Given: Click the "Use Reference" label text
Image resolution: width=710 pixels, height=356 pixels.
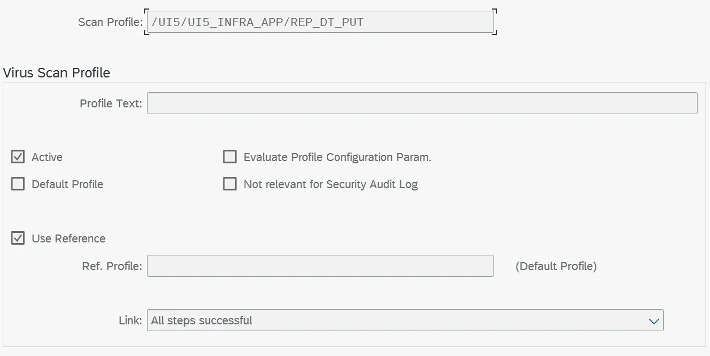Looking at the screenshot, I should point(68,238).
